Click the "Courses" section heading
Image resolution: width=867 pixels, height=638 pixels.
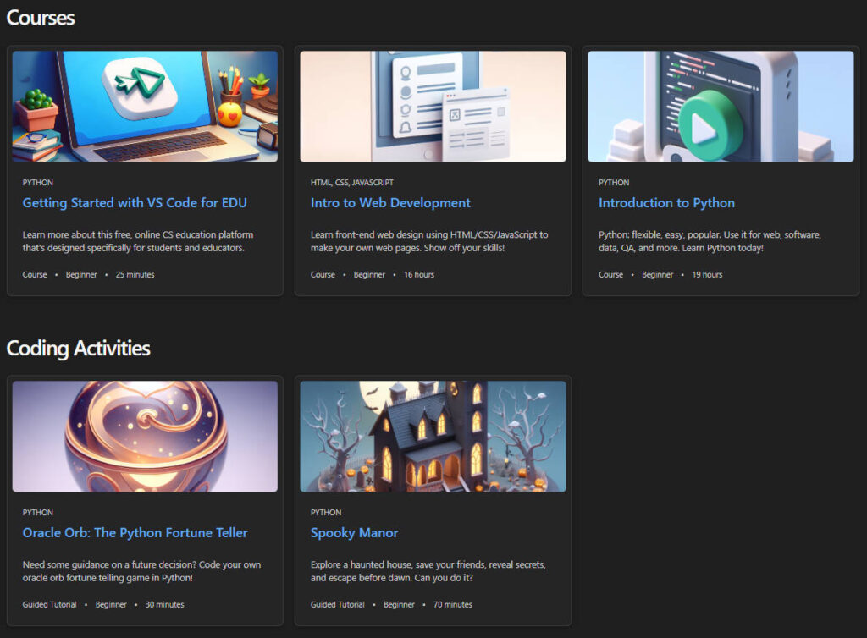click(x=41, y=17)
